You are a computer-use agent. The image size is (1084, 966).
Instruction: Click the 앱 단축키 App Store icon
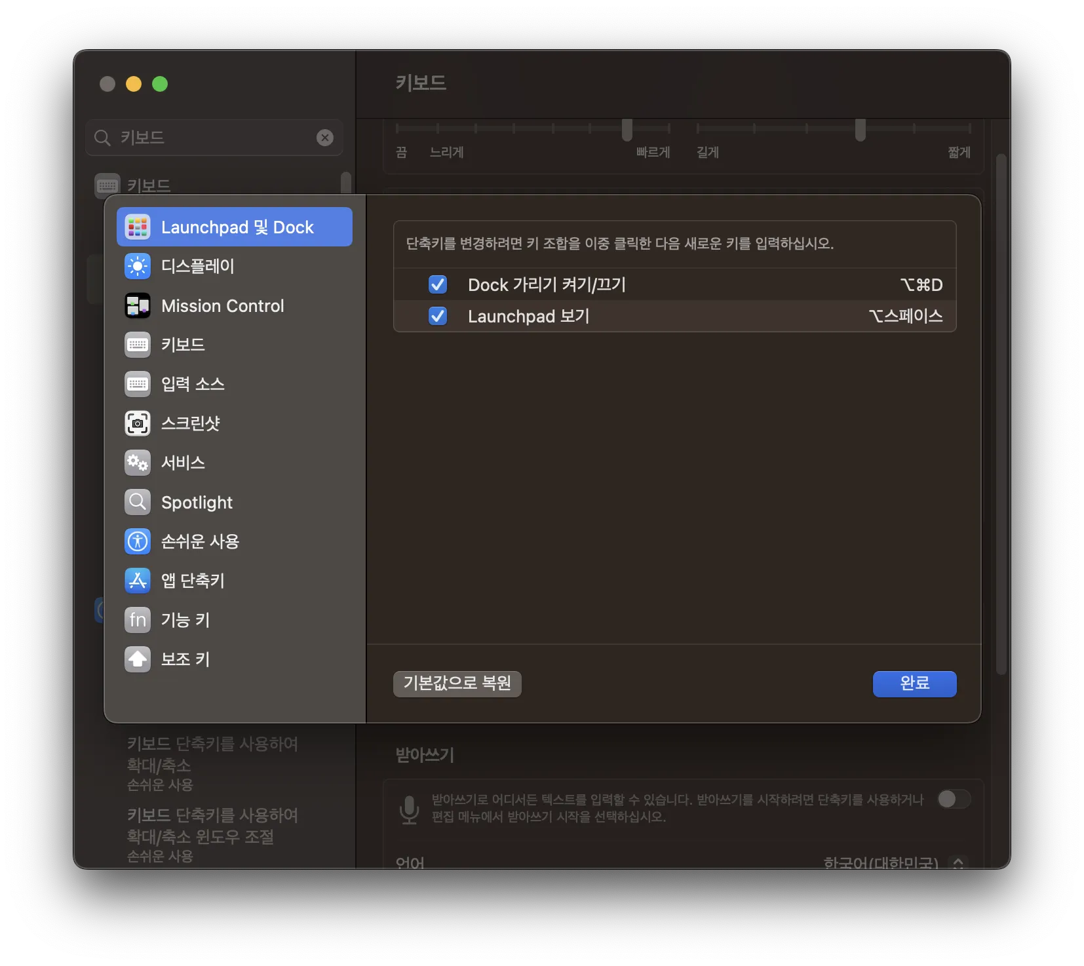point(138,581)
